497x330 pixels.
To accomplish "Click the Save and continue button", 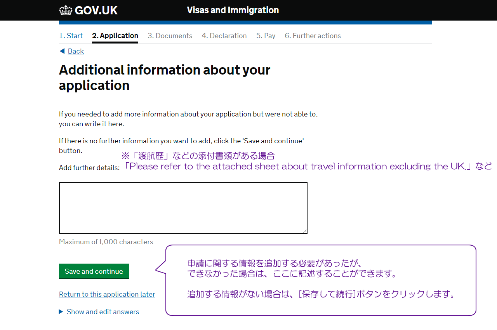I will (94, 271).
